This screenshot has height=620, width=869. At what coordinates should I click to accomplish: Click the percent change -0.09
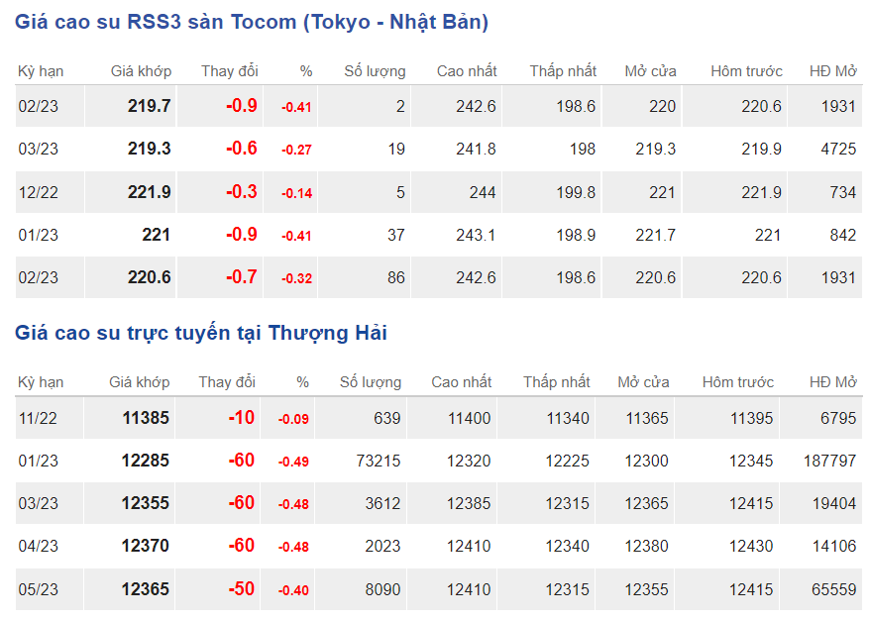[x=293, y=419]
